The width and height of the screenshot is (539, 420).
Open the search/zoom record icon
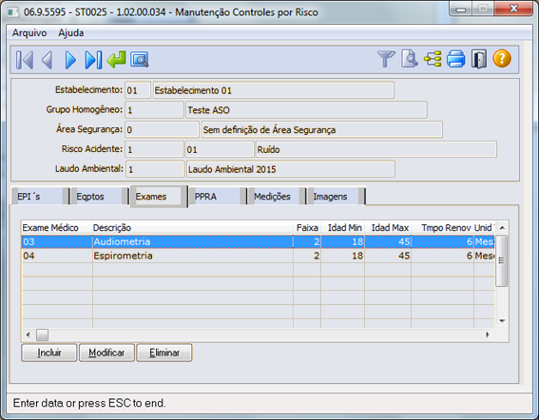coord(139,60)
